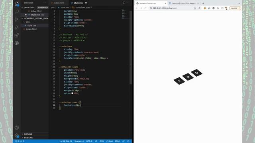Open Run and Debug view
This screenshot has width=255, height=143.
tap(17, 27)
